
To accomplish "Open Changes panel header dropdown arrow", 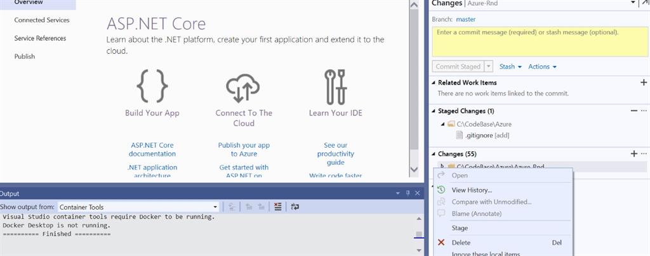I will tap(633, 3).
